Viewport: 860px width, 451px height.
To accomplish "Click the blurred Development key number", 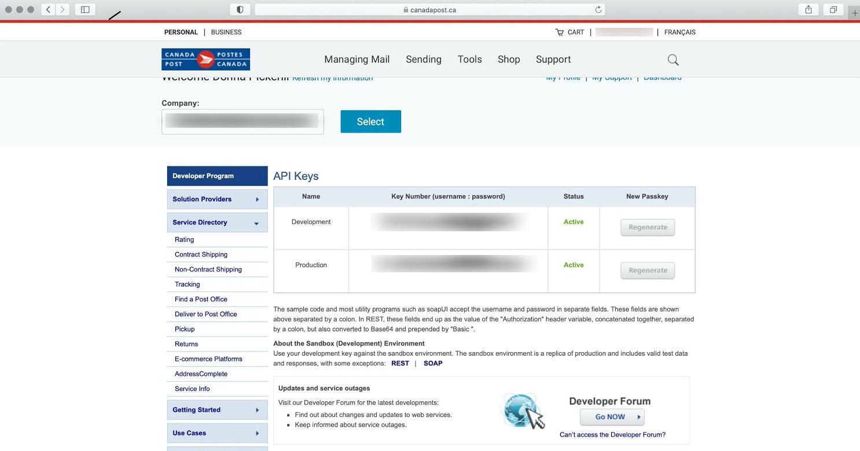I will coord(450,222).
